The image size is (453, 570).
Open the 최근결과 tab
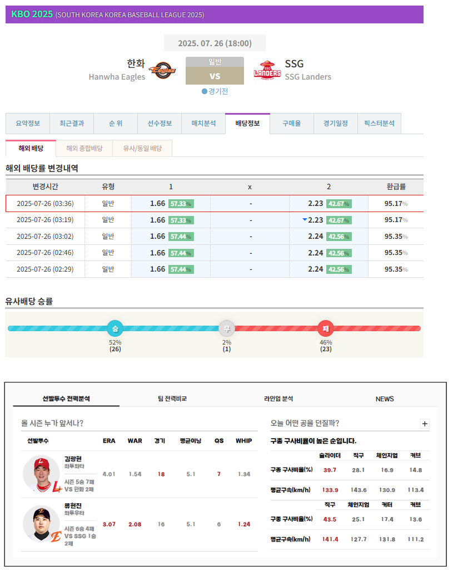72,123
